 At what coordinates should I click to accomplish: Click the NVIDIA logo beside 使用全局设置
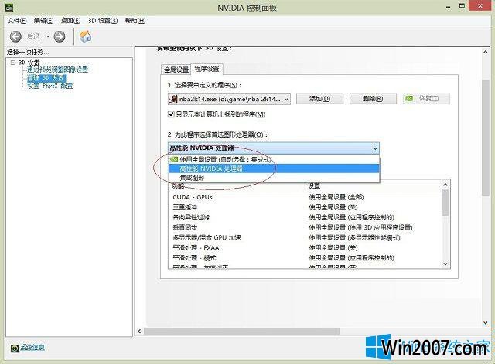tap(174, 159)
